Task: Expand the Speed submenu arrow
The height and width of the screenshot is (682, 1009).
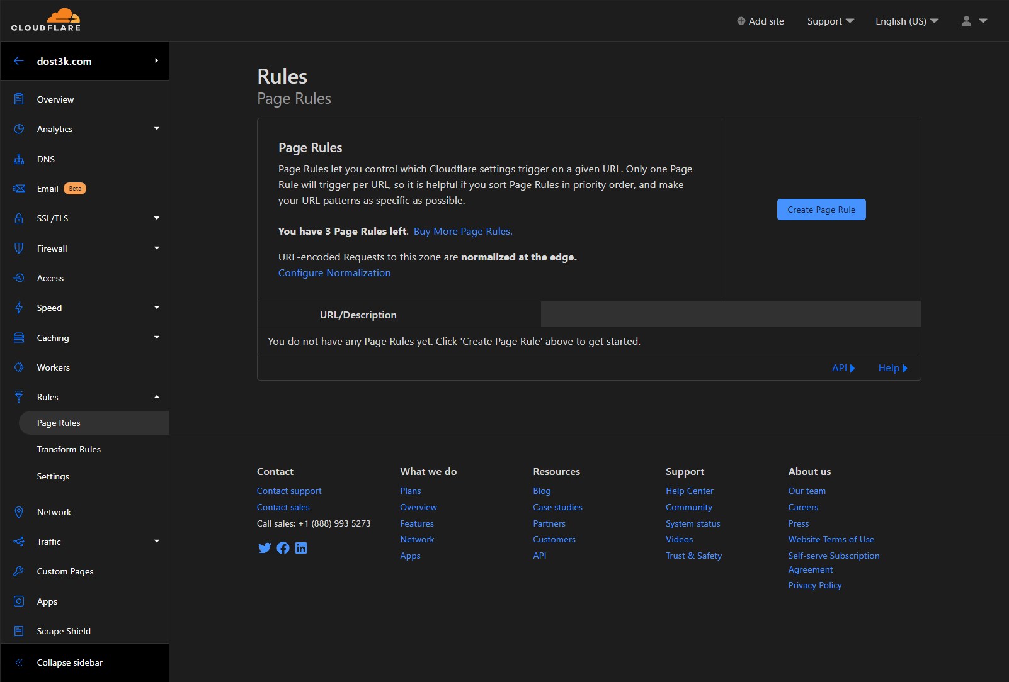Action: (x=157, y=307)
